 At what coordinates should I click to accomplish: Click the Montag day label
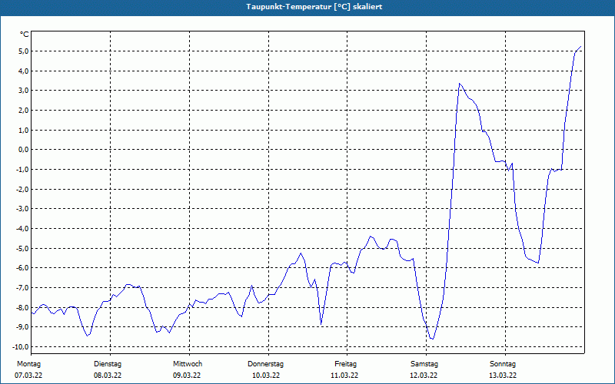pyautogui.click(x=28, y=364)
